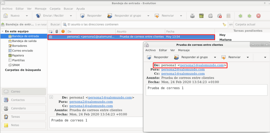Click the persona2@salomundo.com link in popup
Screen dimensions: 270x133
183,69
